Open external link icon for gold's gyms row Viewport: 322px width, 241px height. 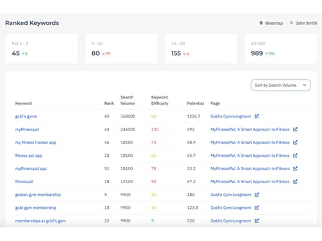click(257, 116)
